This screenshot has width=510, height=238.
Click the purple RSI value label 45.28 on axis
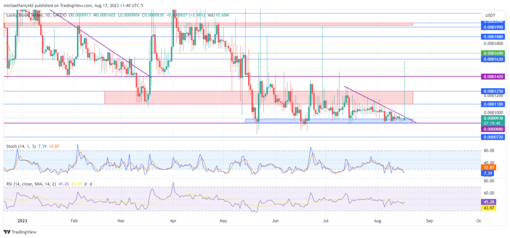[489, 202]
